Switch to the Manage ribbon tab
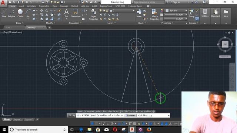Viewport: 237px width, 133px height. pyautogui.click(x=64, y=6)
